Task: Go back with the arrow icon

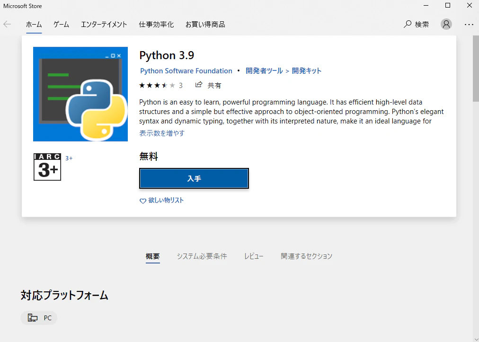Action: coord(7,25)
